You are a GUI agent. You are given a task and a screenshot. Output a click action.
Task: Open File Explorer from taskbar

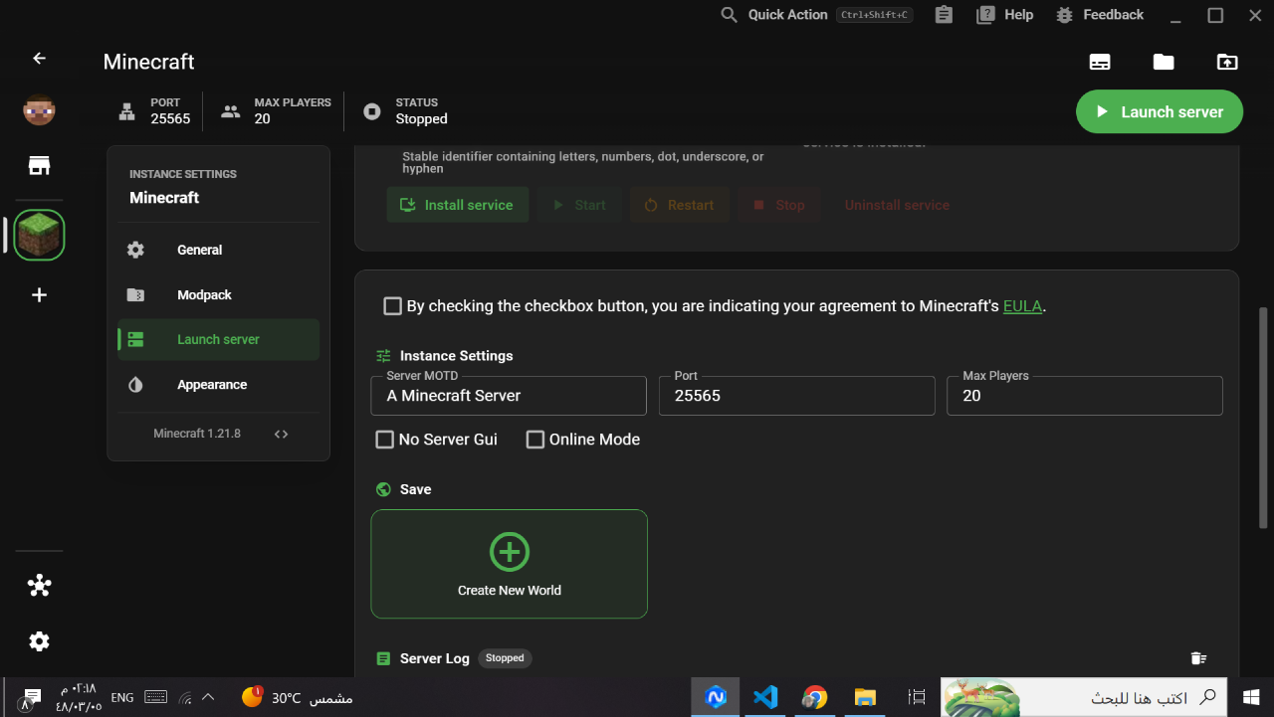pyautogui.click(x=865, y=697)
